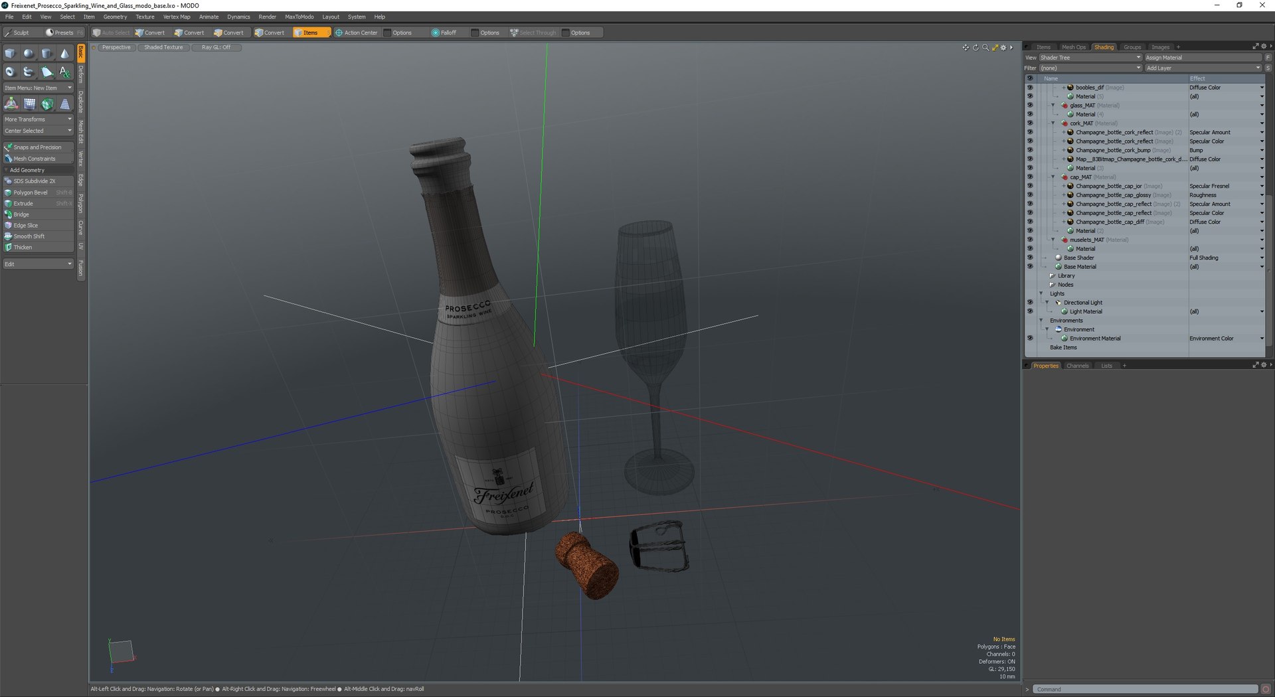
Task: Toggle visibility of Directional Light
Action: (x=1030, y=303)
